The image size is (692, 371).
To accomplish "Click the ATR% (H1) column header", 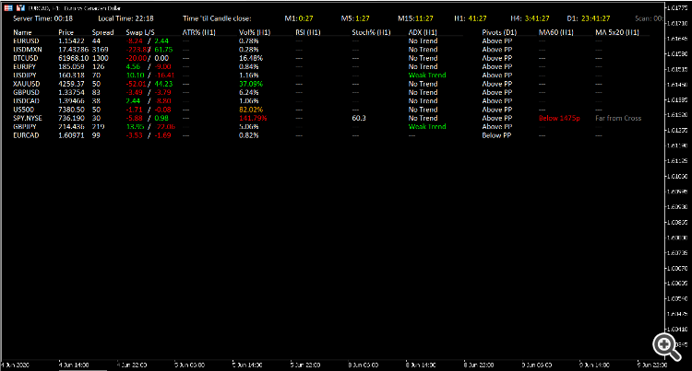I will 198,32.
